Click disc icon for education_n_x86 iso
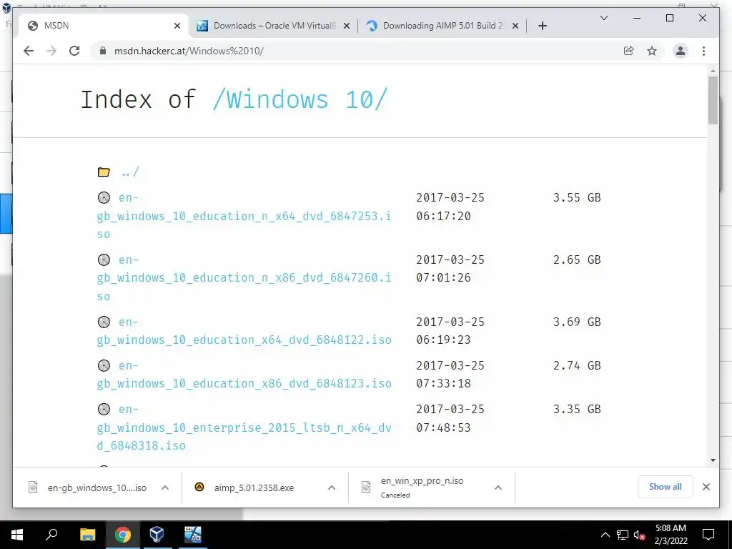Screen dimensions: 732x549 [x=104, y=259]
